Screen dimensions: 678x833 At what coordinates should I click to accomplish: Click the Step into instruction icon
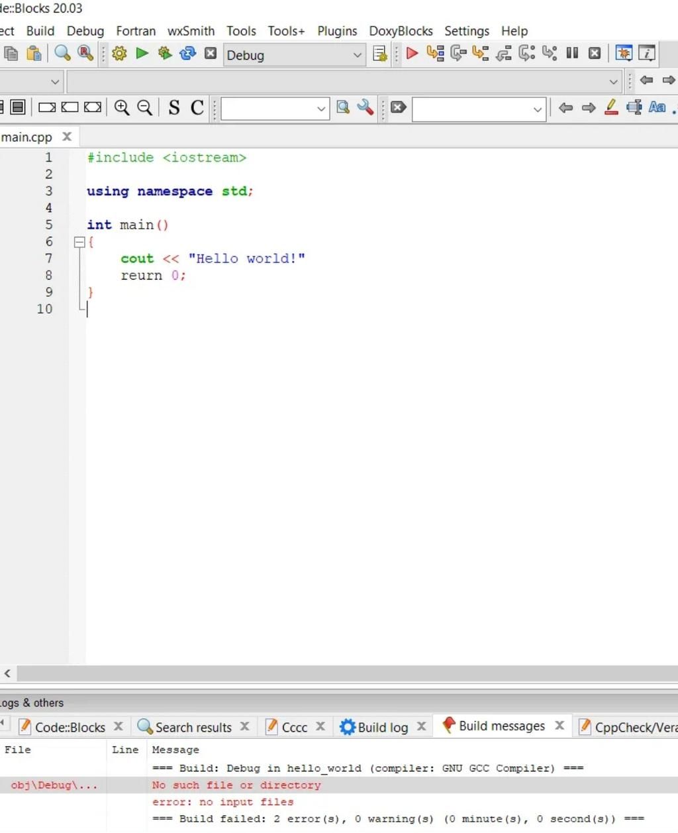pos(550,53)
